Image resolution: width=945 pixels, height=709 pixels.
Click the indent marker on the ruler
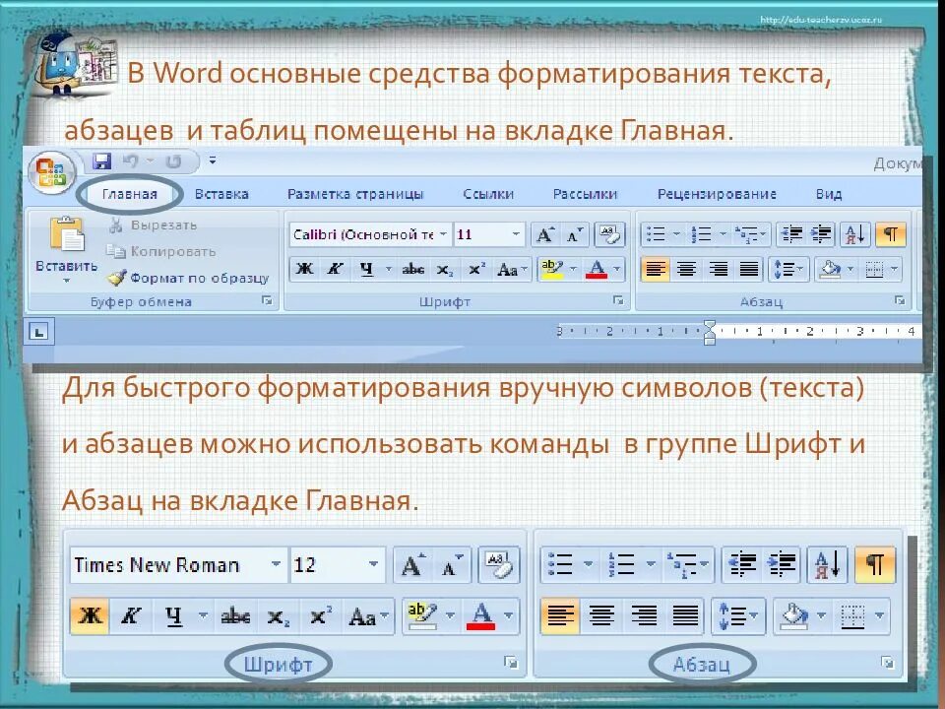point(710,332)
